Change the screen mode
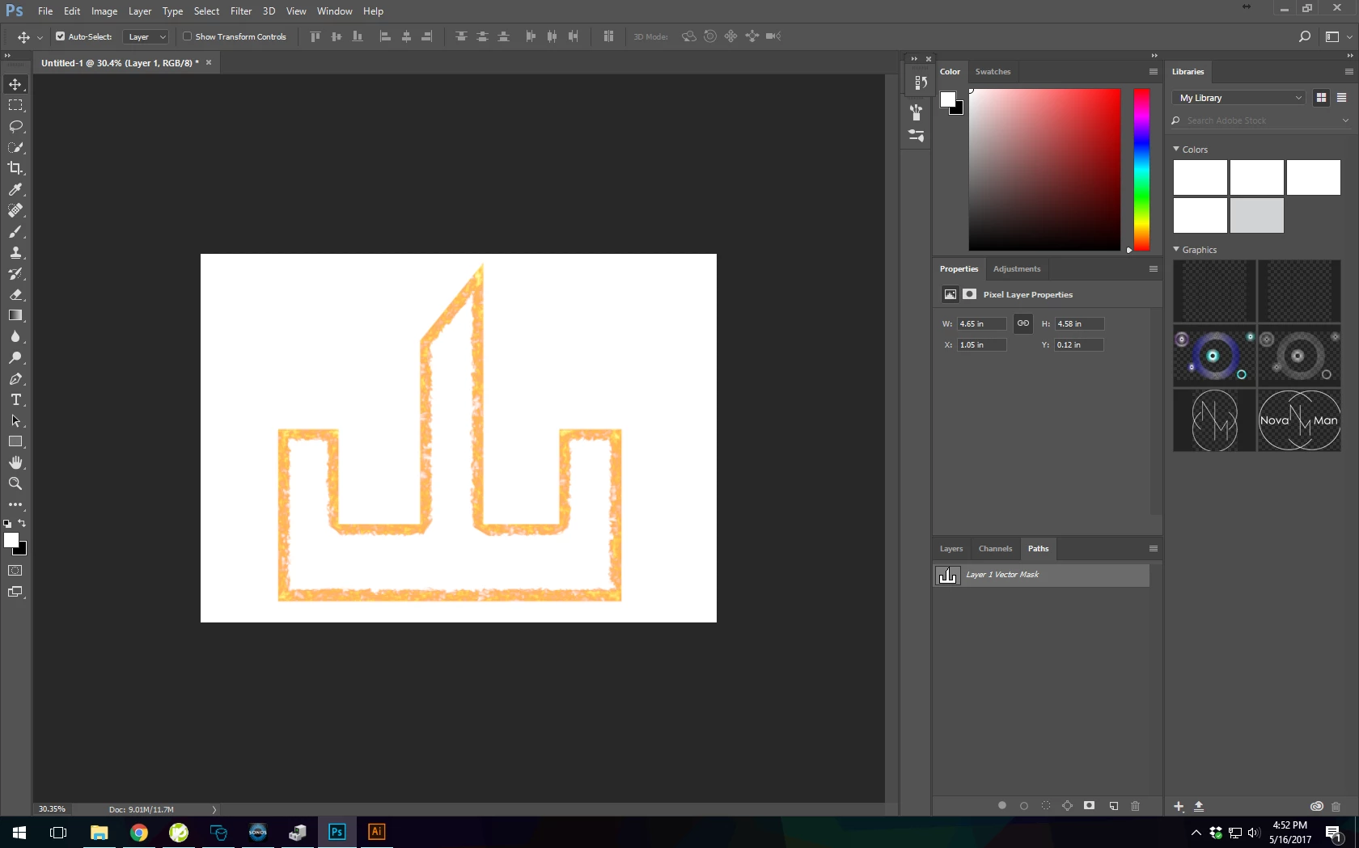Viewport: 1359px width, 848px height. point(15,592)
